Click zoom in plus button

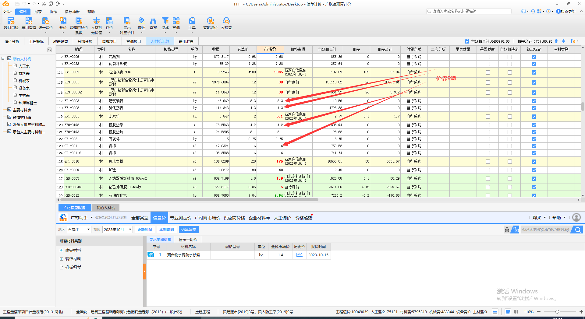pos(581,312)
